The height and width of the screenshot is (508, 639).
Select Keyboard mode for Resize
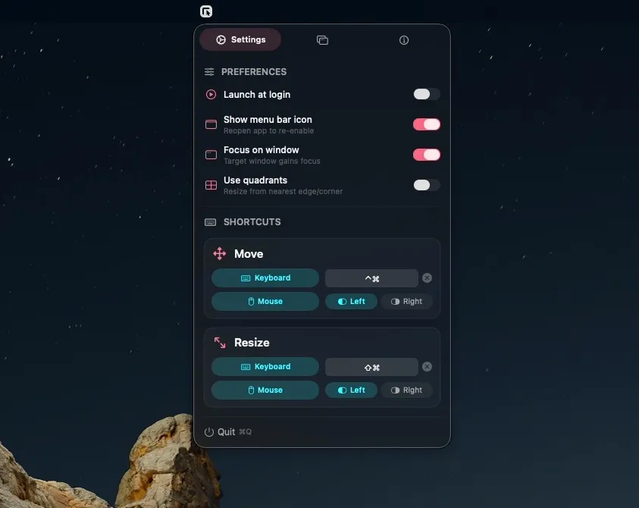pos(265,366)
